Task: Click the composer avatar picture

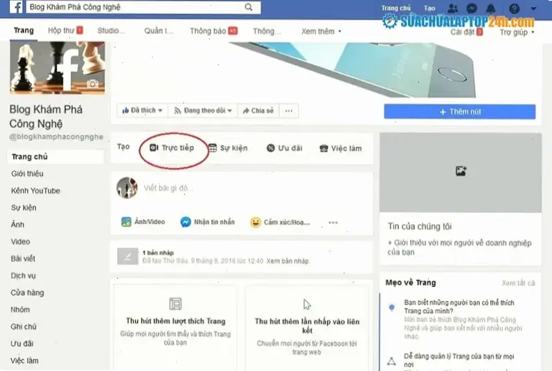Action: [127, 188]
